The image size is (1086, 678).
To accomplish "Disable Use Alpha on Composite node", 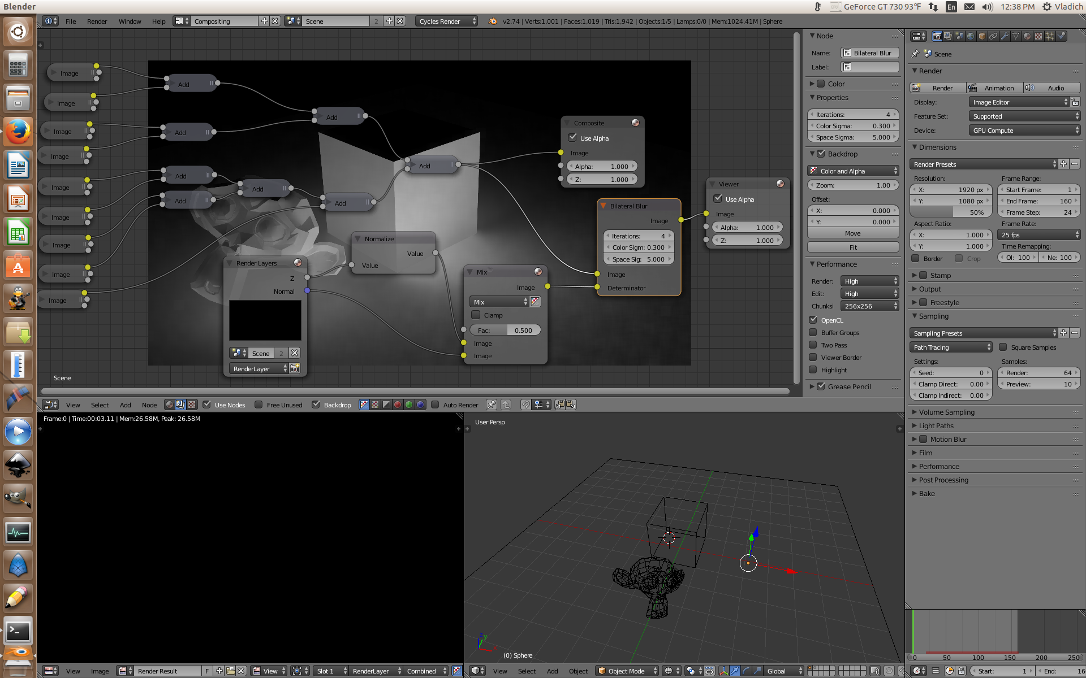I will click(x=572, y=137).
